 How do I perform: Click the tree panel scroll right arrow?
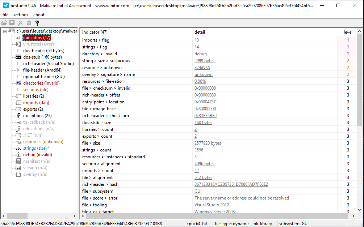pos(75,216)
